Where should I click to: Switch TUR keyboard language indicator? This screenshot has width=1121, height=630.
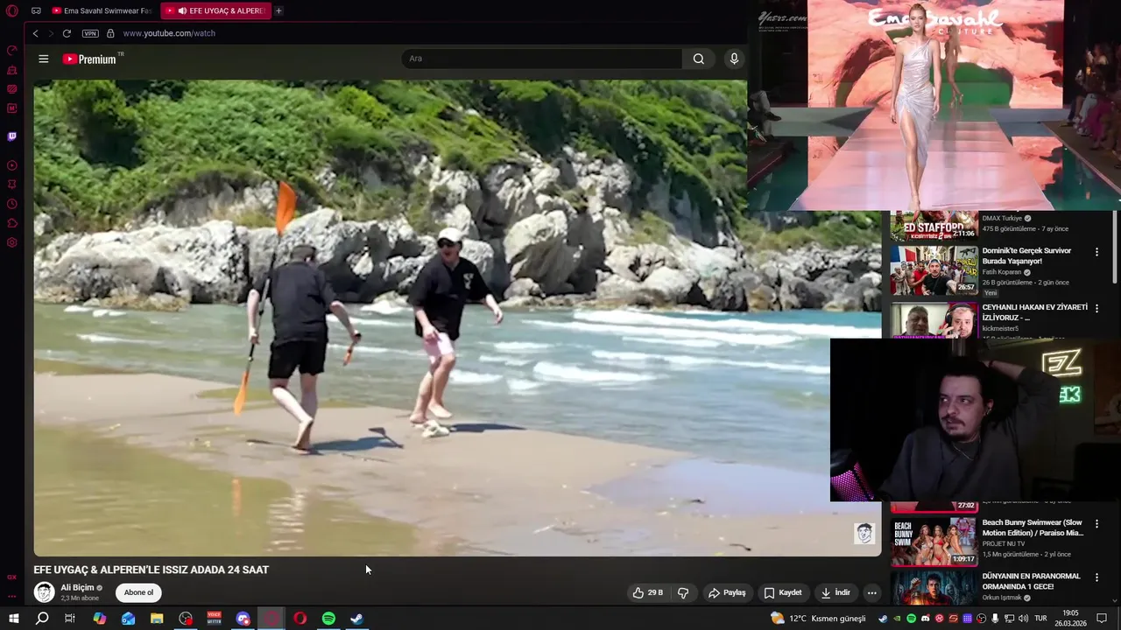click(1040, 619)
